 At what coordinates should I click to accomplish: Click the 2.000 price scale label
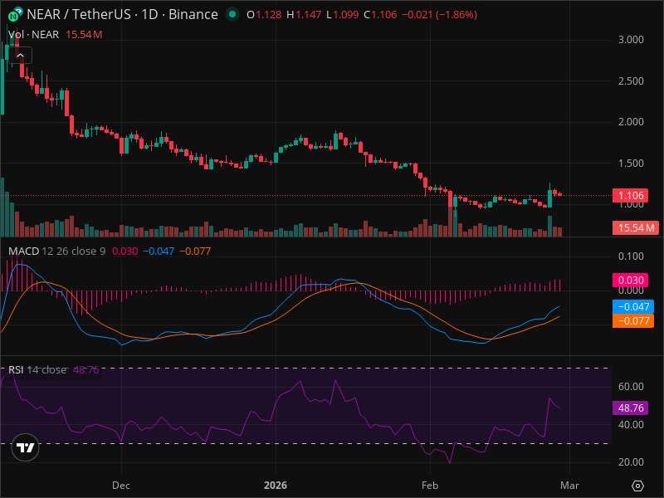pos(631,122)
